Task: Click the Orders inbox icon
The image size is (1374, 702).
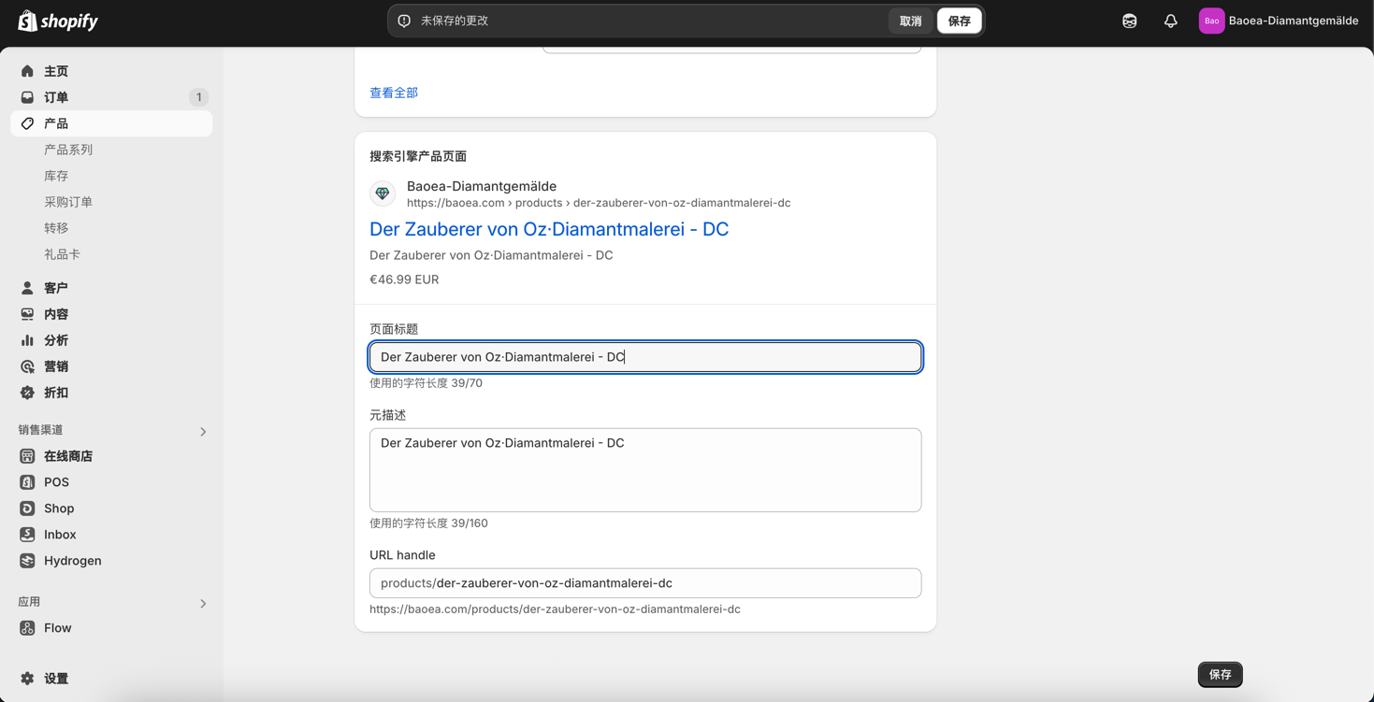Action: [x=27, y=97]
